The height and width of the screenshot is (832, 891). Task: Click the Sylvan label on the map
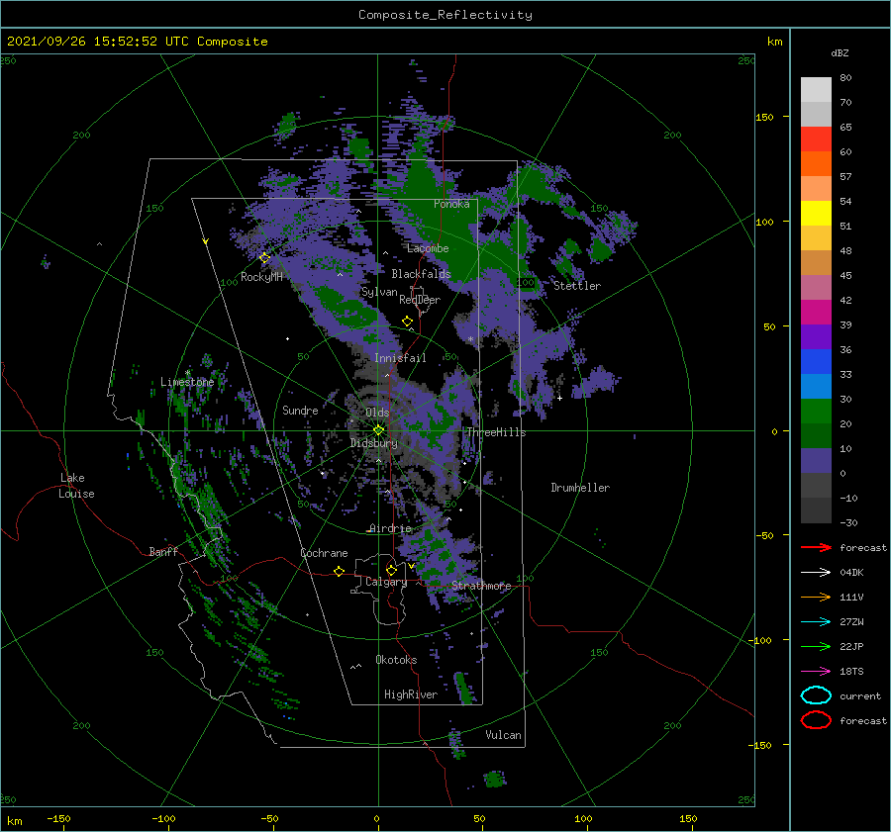pyautogui.click(x=379, y=292)
